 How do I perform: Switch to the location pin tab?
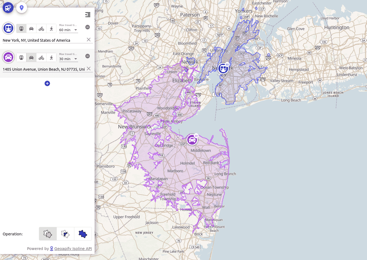pos(22,8)
